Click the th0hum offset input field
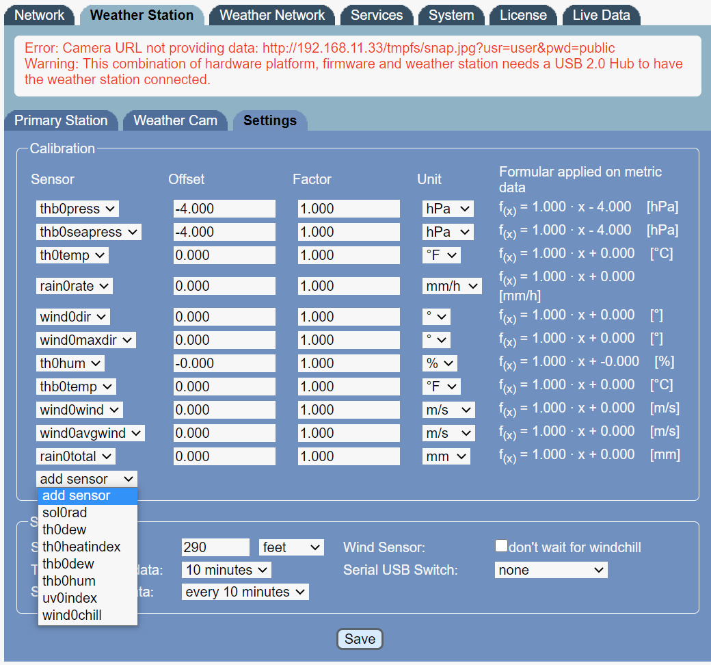Viewport: 711px width, 665px height. point(224,363)
